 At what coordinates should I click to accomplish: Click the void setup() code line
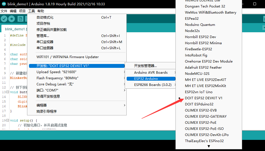[23, 120]
